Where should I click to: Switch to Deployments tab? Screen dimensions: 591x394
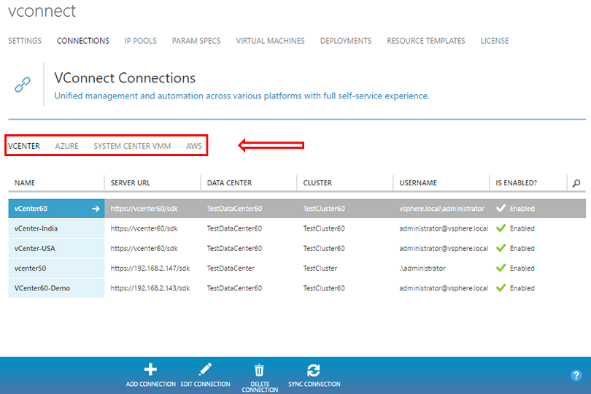(x=346, y=41)
